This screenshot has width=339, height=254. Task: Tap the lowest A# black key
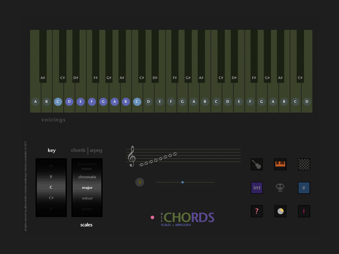pos(43,56)
